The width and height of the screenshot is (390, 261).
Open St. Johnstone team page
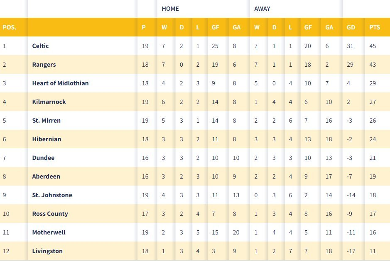pyautogui.click(x=52, y=195)
